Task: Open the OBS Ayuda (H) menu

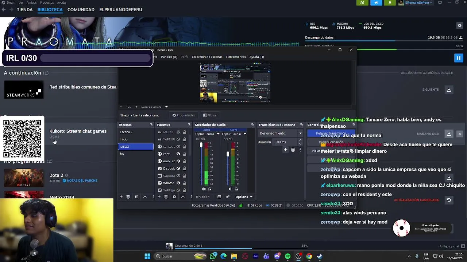Action: pyautogui.click(x=256, y=57)
